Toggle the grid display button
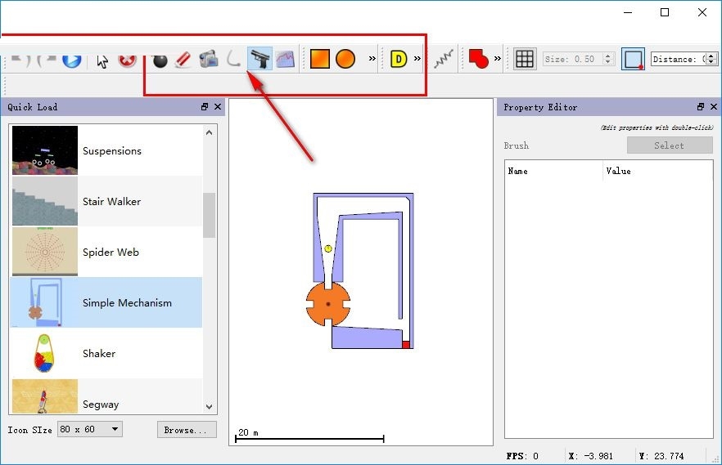 525,59
